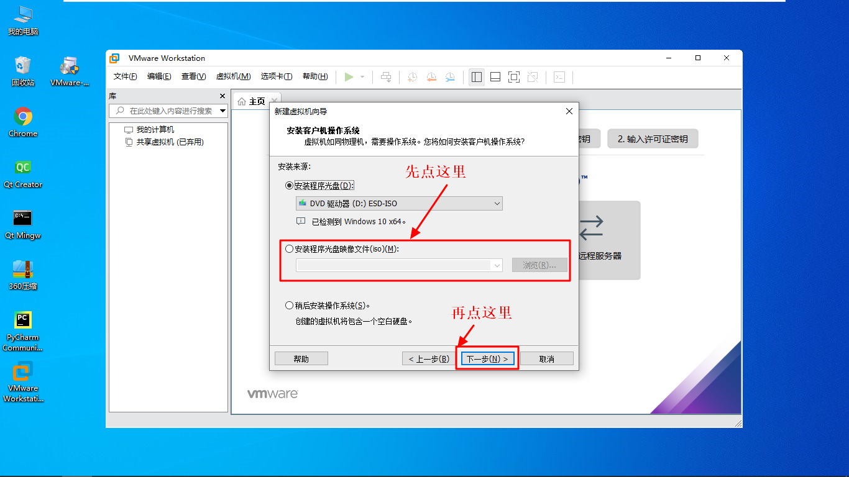Select the 360压缩 desktop icon
Viewport: 849px width, 477px height.
23,275
